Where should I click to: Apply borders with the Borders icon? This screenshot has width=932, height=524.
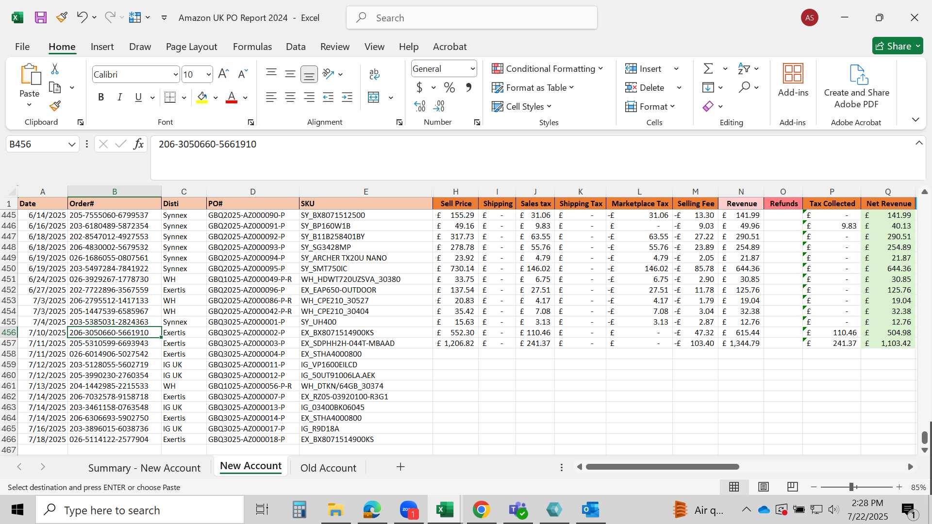(x=170, y=98)
